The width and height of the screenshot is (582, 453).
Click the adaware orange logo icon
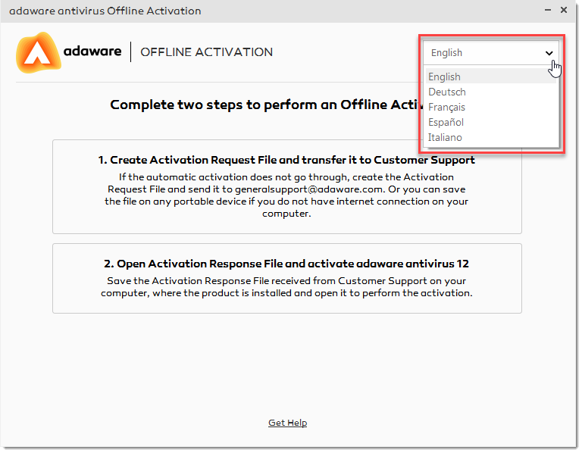tap(38, 52)
